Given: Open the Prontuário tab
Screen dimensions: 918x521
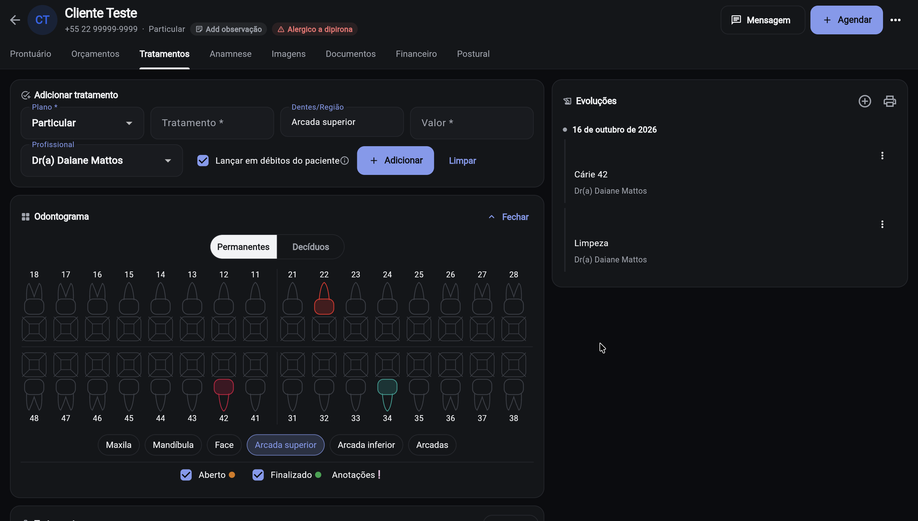Looking at the screenshot, I should (x=30, y=54).
